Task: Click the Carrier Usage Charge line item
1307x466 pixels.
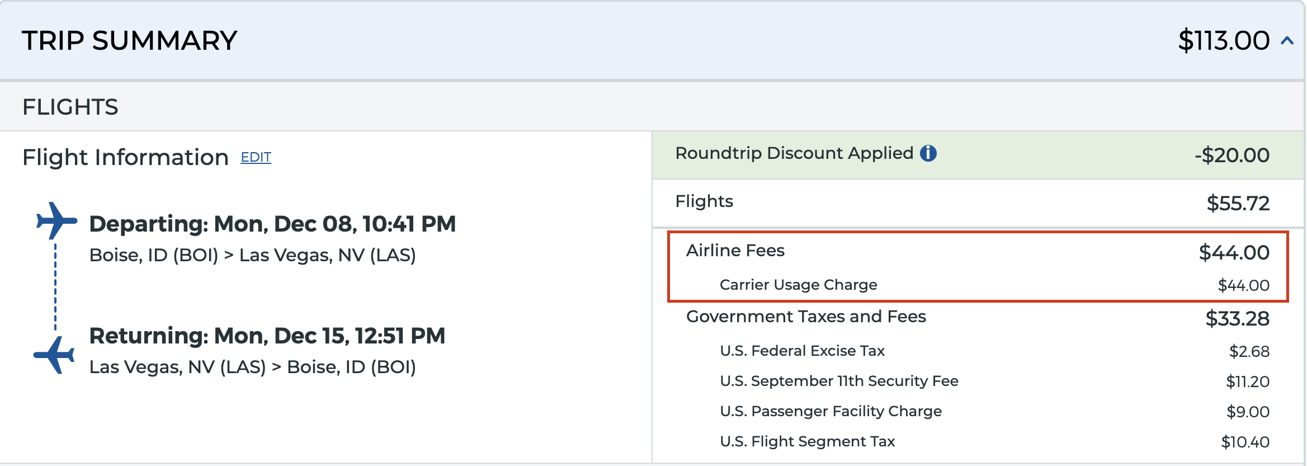Action: click(x=798, y=285)
